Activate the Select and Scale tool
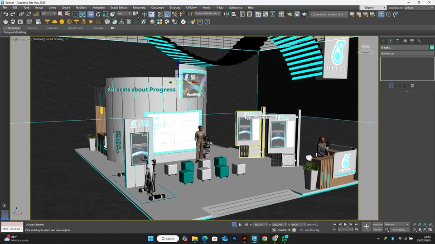 pos(106,14)
